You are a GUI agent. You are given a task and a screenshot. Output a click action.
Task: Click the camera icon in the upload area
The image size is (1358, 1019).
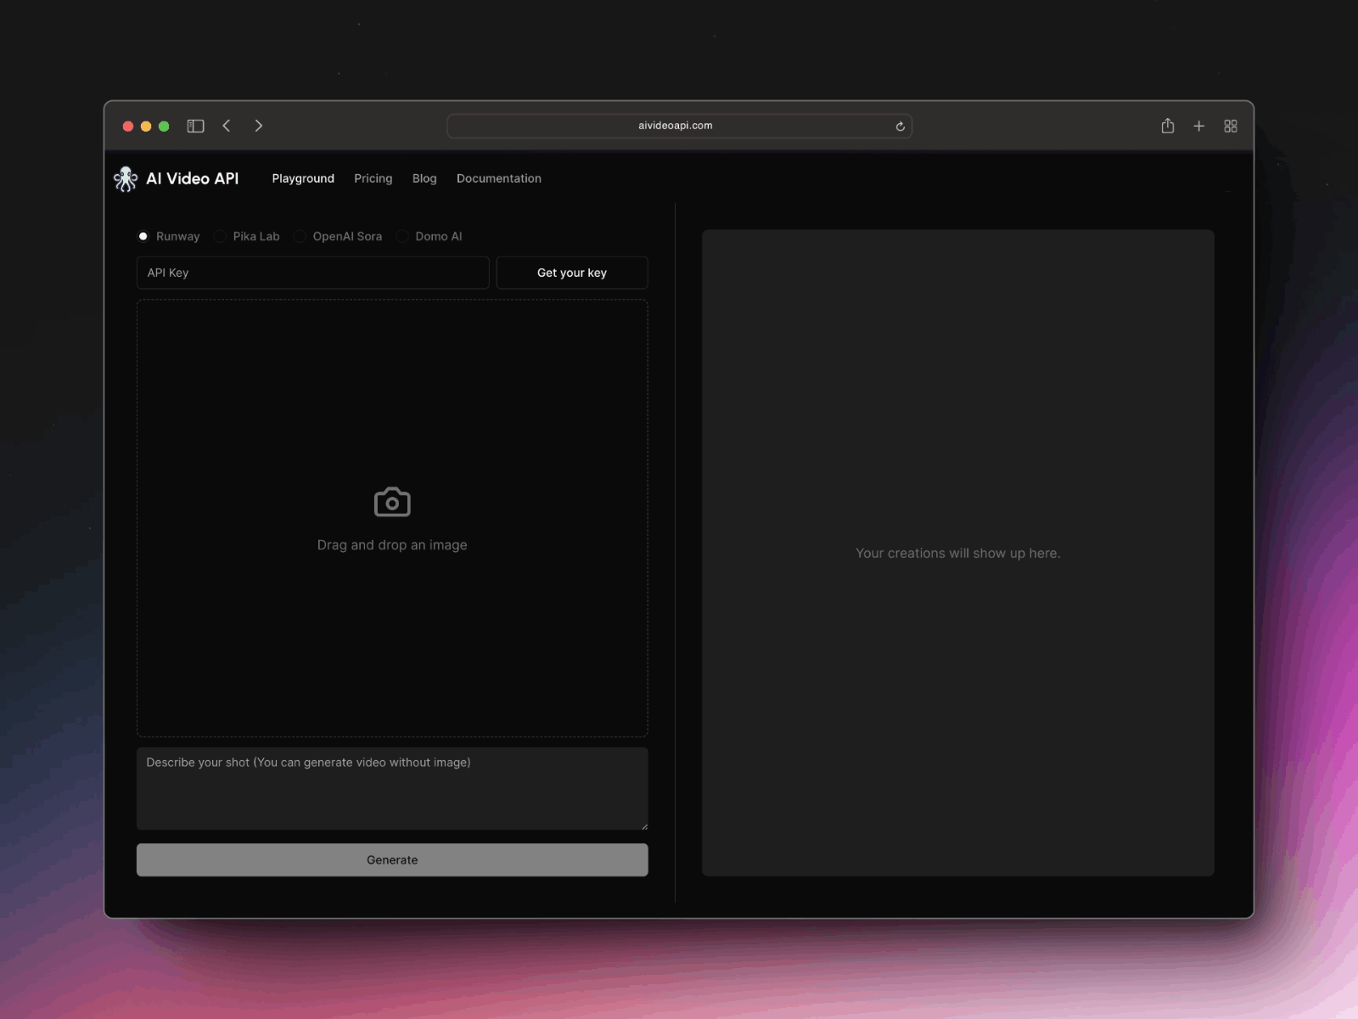(x=391, y=501)
